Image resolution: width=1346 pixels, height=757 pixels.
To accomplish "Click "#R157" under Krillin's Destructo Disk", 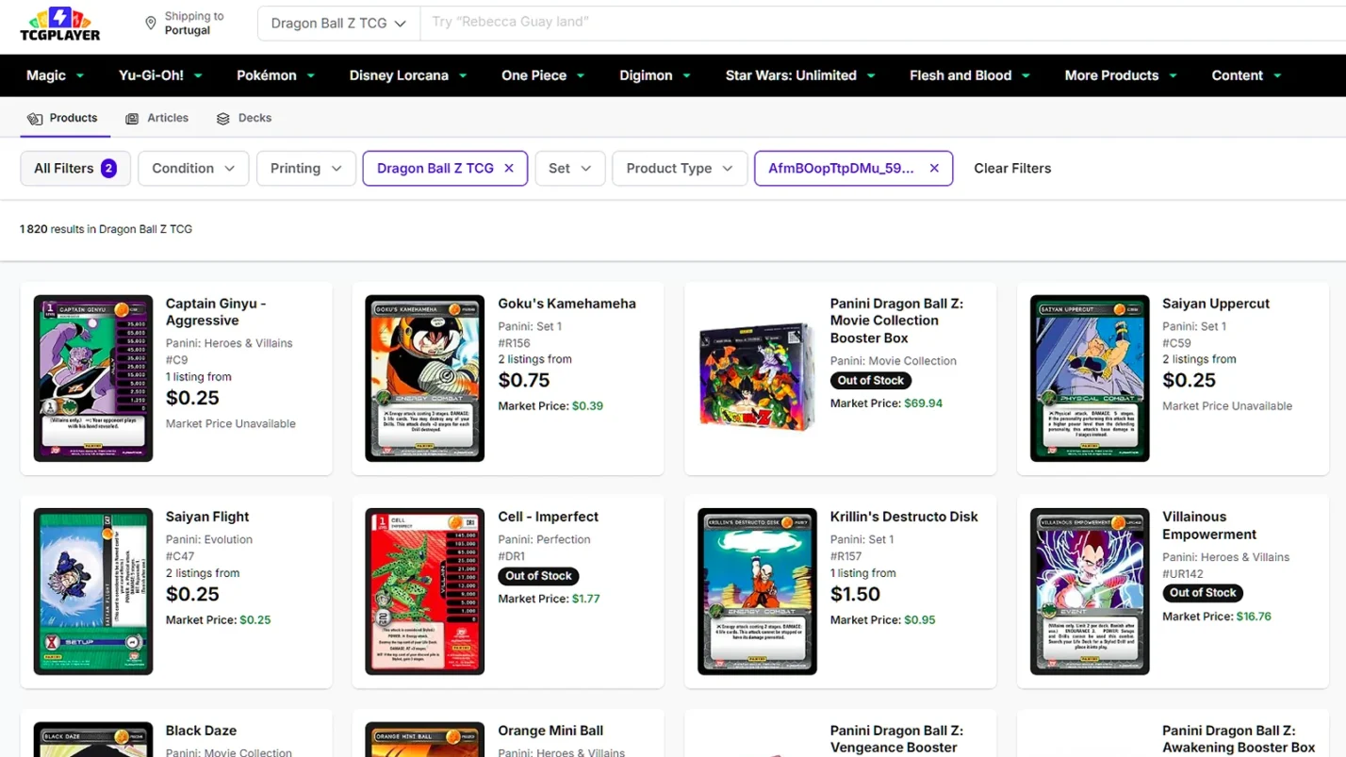I will click(x=847, y=556).
